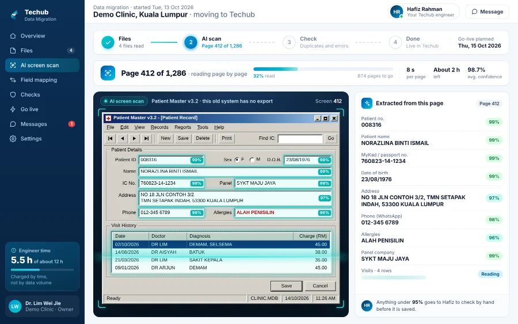Screen dimensions: 518x324
Task: Select visit row DR ARJUN DEMAM
Action: tap(221, 268)
